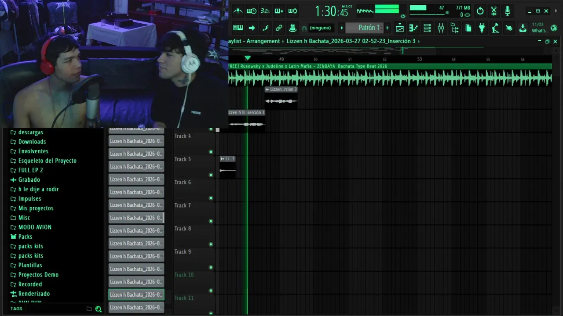Mute Track 8 with its green dot

(211, 244)
